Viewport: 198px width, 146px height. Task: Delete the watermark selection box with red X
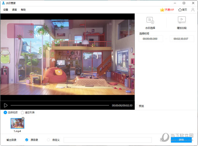coord(32,24)
